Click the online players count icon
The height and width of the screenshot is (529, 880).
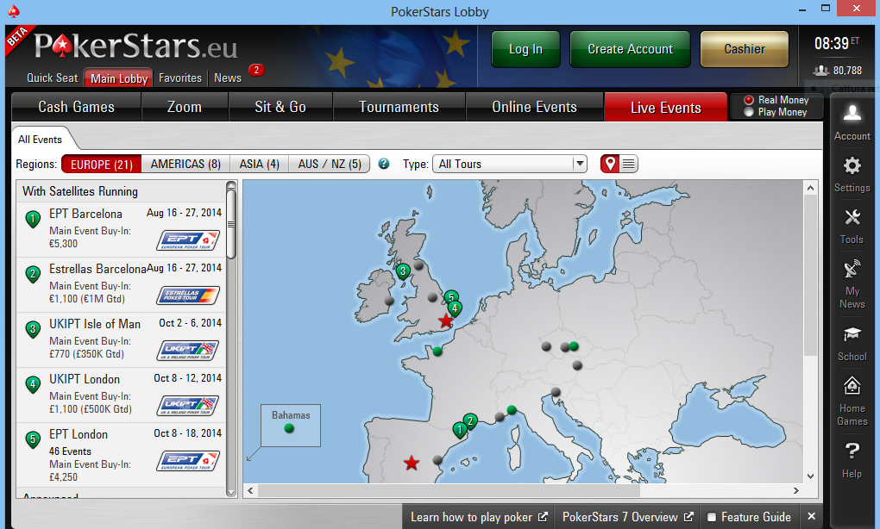[821, 70]
